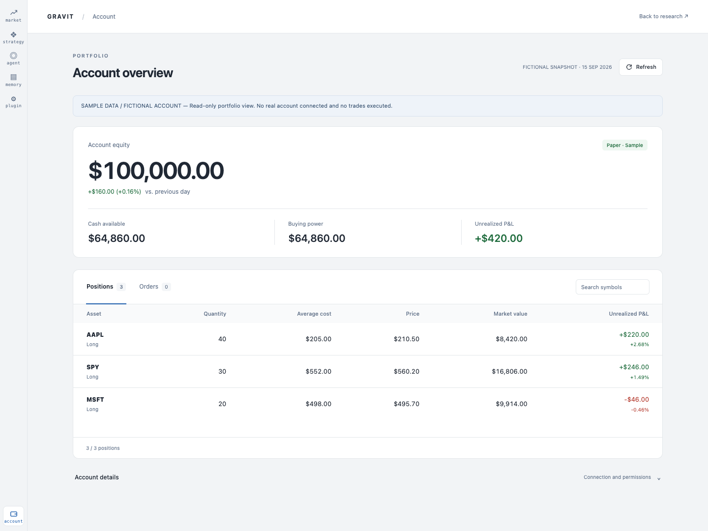
Task: Click the AAPL price $210.50
Action: click(407, 339)
